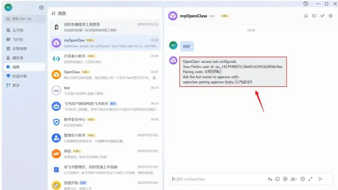Viewport: 338px width, 190px height.
Task: Search in chat using header magnifier icon
Action: click(306, 16)
